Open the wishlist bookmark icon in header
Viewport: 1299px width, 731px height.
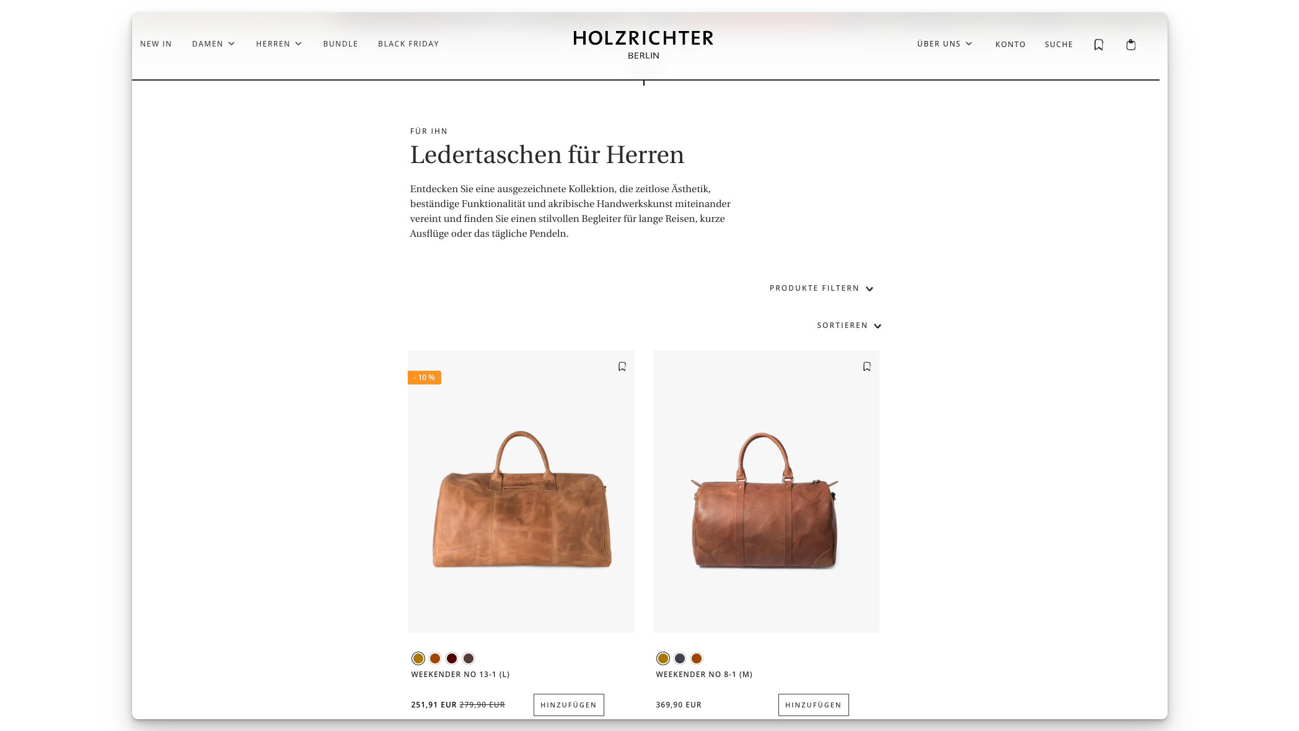pos(1098,45)
